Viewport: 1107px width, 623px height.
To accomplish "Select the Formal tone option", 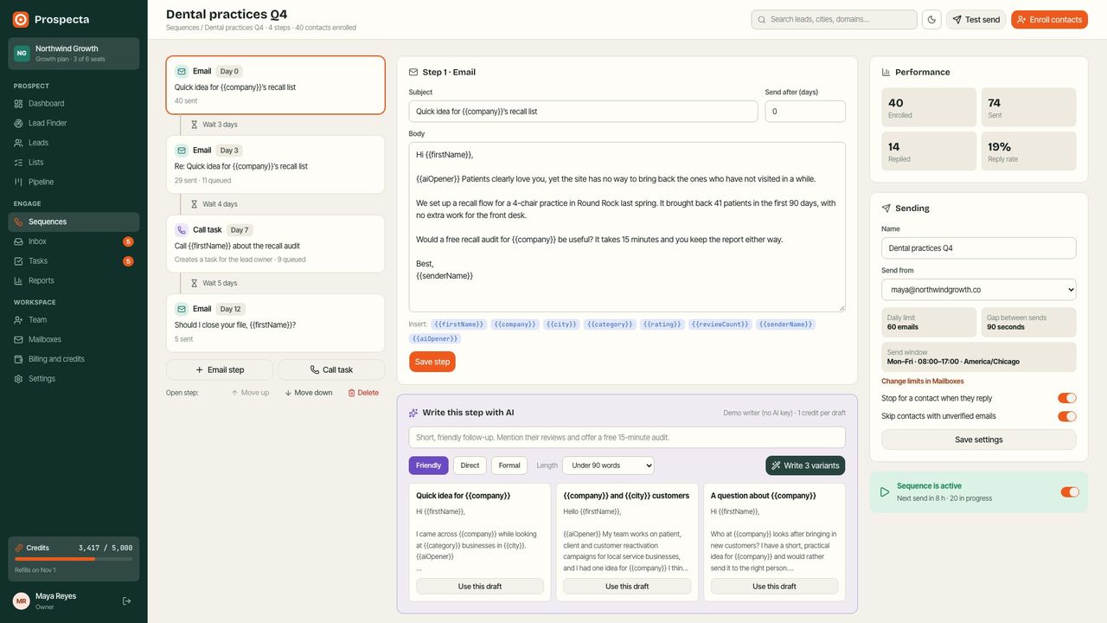I will coord(509,466).
